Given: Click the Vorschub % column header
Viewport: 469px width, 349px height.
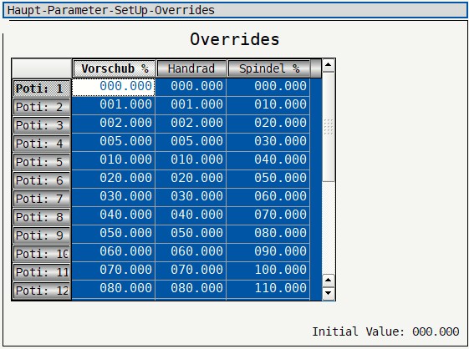Looking at the screenshot, I should 114,68.
